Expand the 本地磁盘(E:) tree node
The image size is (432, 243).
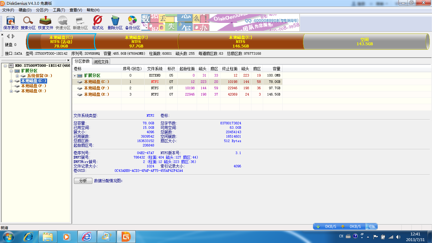pyautogui.click(x=11, y=91)
